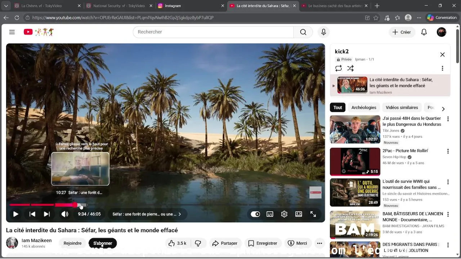Open playlist item La cité interdite du Sahara
Viewport: 461px width, 259px height.
(390, 86)
